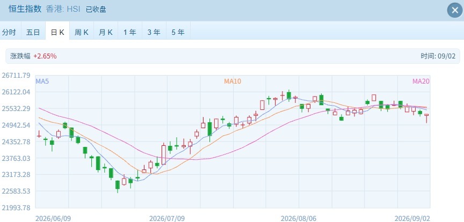Viewport: 464px width, 222px height.
Task: Show the 3年 chart range
Action: 154,32
